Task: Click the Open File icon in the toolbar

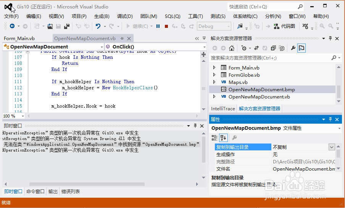Action: pyautogui.click(x=50, y=26)
